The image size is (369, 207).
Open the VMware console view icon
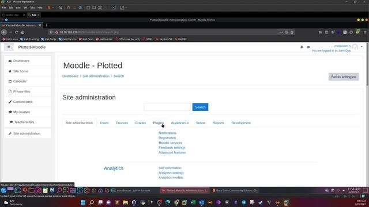[114, 7]
